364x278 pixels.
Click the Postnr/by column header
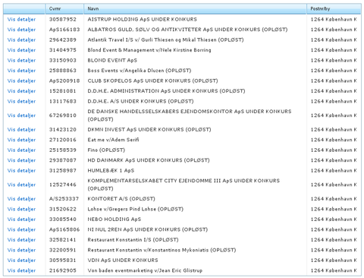coord(320,9)
